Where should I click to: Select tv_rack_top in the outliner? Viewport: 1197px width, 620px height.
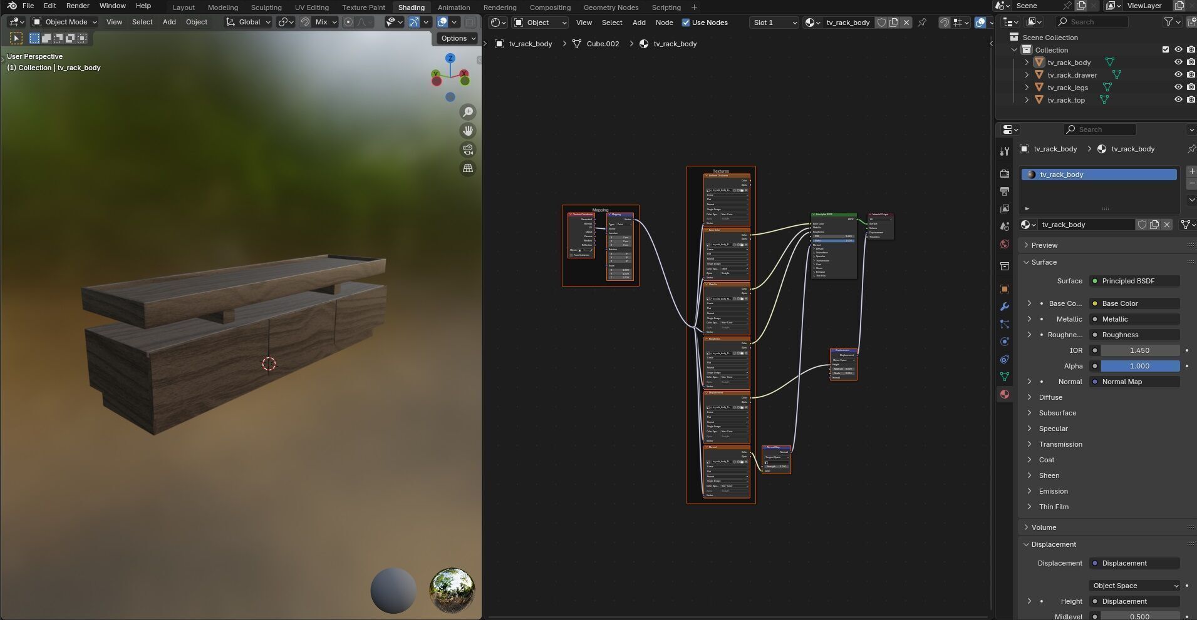pyautogui.click(x=1066, y=100)
